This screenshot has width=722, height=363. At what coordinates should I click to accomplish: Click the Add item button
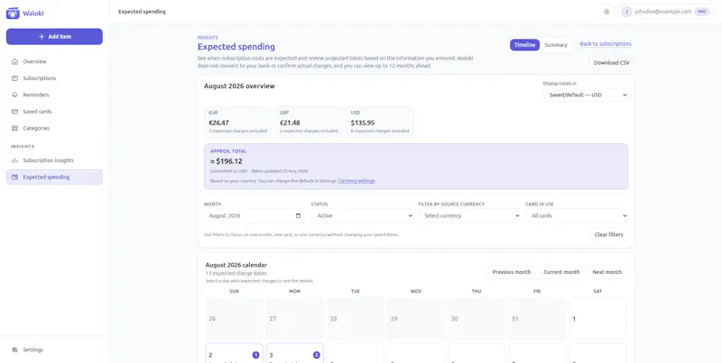click(x=54, y=37)
